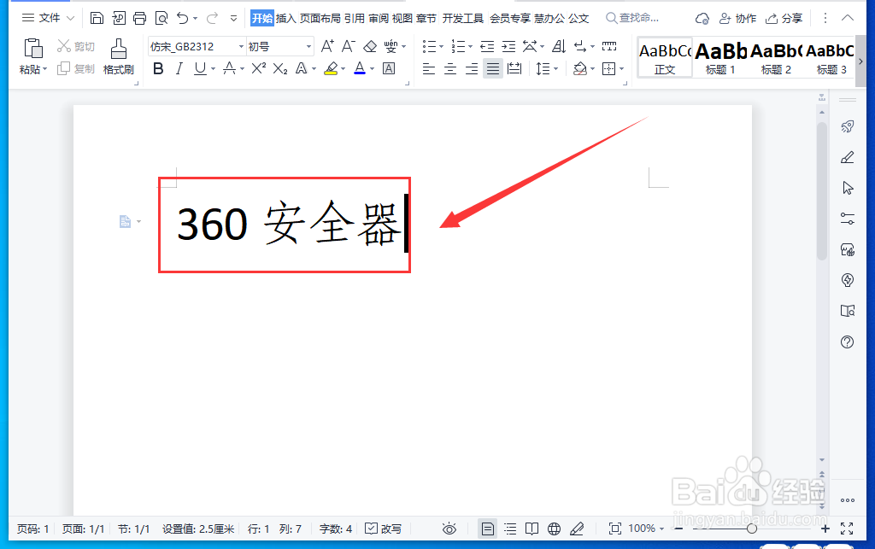Open the rocket icon in right sidebar
Viewport: 875px width, 549px height.
pyautogui.click(x=847, y=126)
